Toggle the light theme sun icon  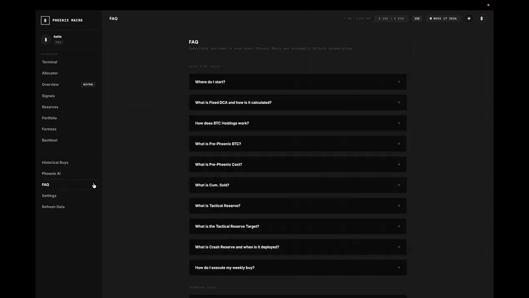[x=469, y=19]
